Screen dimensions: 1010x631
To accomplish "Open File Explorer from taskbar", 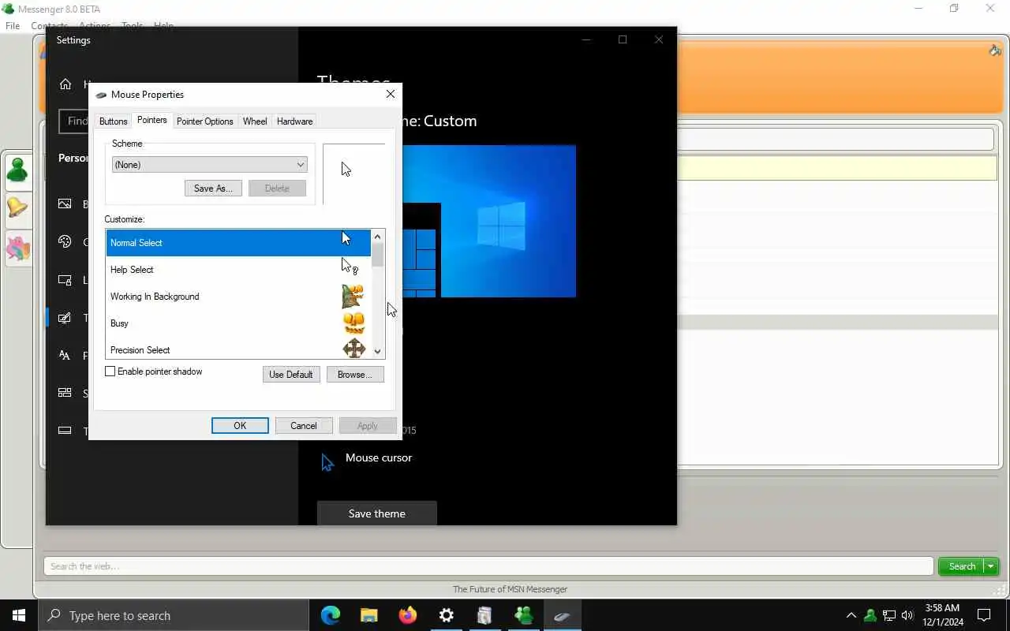I will click(369, 615).
